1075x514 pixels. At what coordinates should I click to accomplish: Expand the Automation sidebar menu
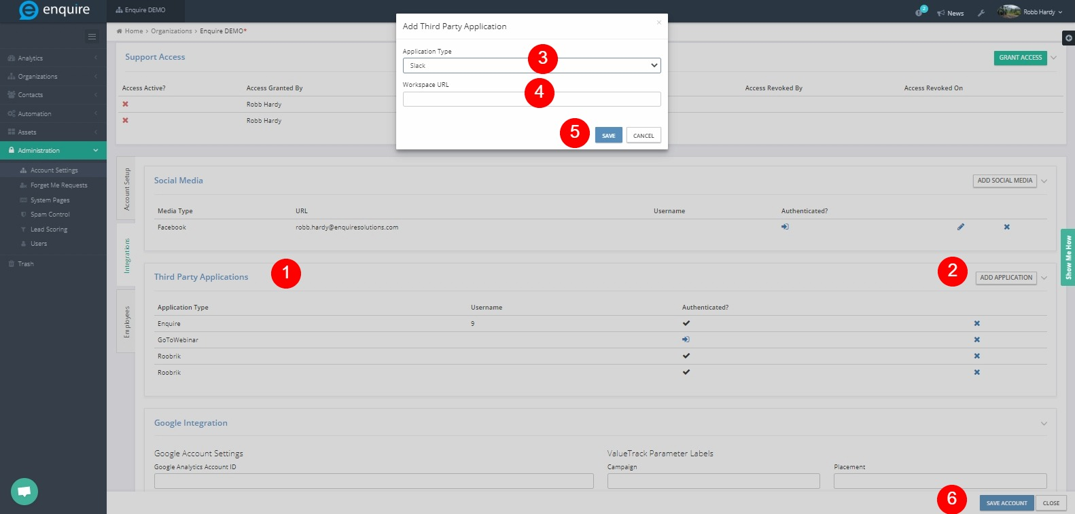[53, 114]
